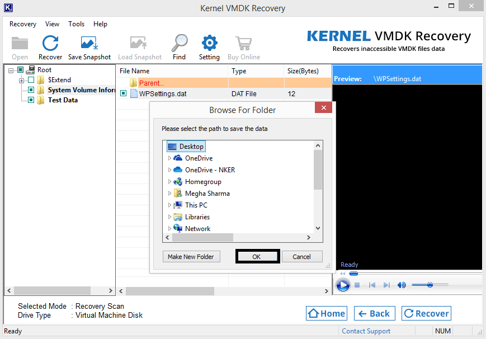The height and width of the screenshot is (339, 486).
Task: Open the Tools menu
Action: [76, 24]
